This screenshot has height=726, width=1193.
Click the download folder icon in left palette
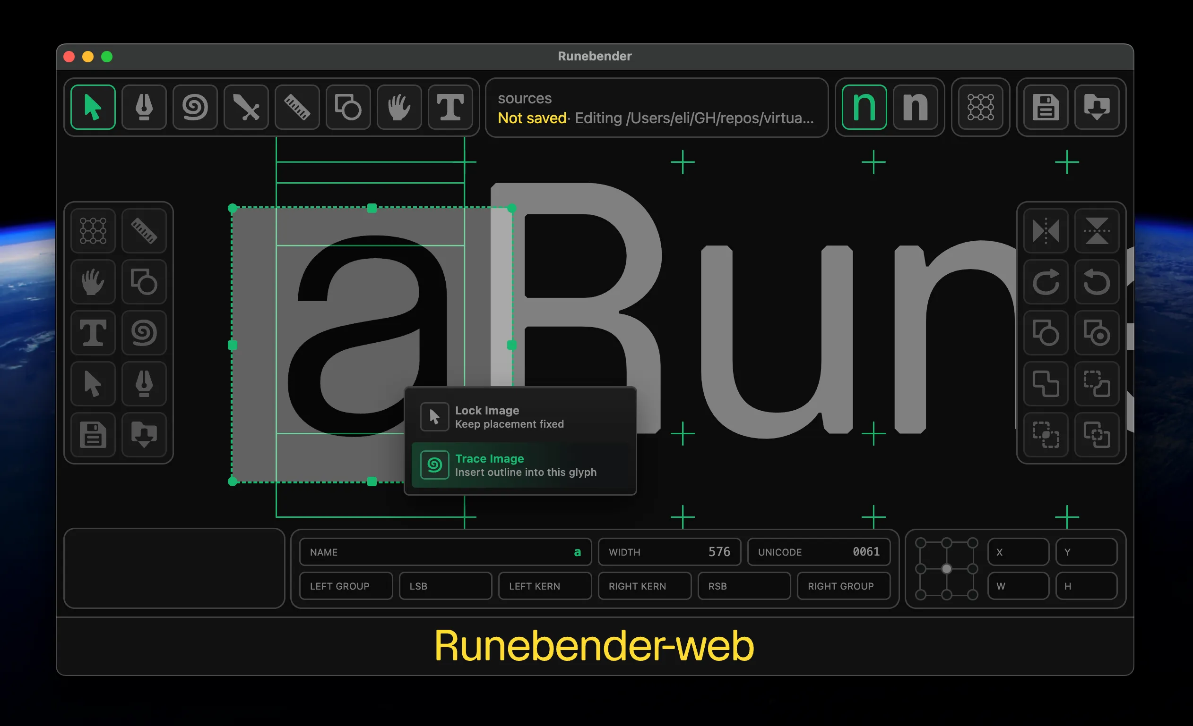click(x=144, y=435)
